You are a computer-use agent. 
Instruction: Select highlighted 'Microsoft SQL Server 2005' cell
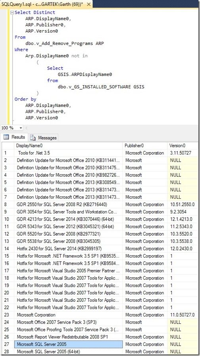pyautogui.click(x=69, y=344)
